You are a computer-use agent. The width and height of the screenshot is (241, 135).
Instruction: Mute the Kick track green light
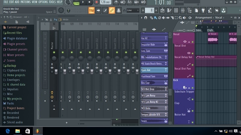click(192, 88)
